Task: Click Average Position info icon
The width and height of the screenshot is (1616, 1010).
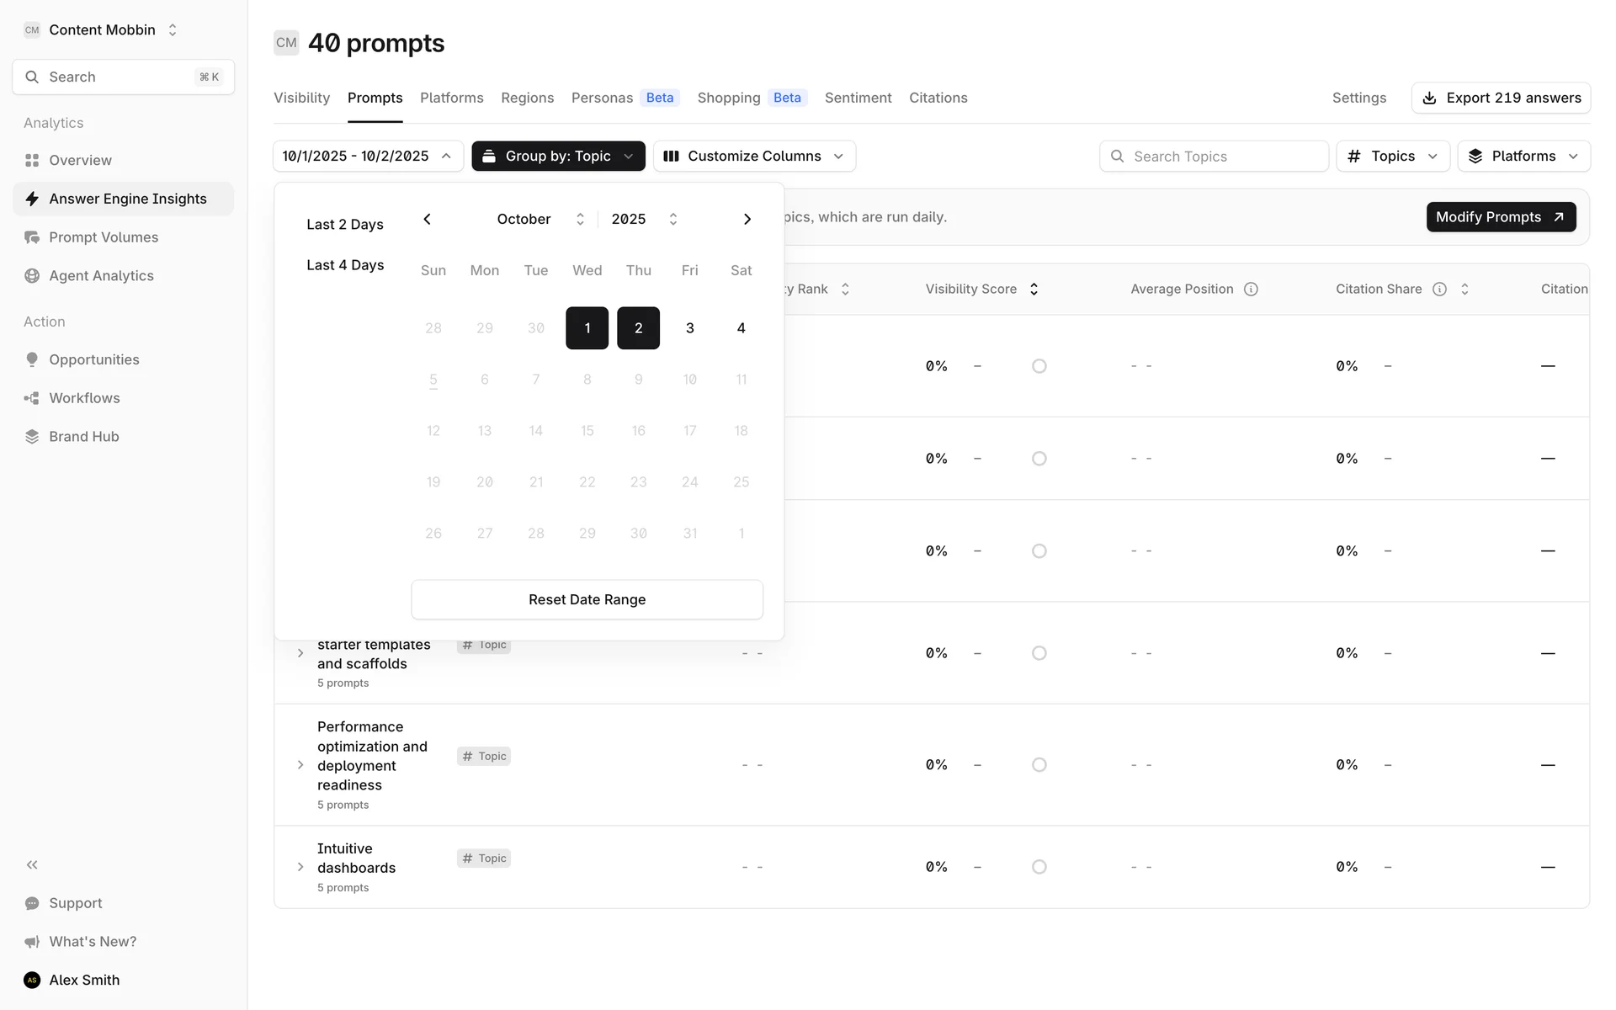Action: pyautogui.click(x=1251, y=290)
